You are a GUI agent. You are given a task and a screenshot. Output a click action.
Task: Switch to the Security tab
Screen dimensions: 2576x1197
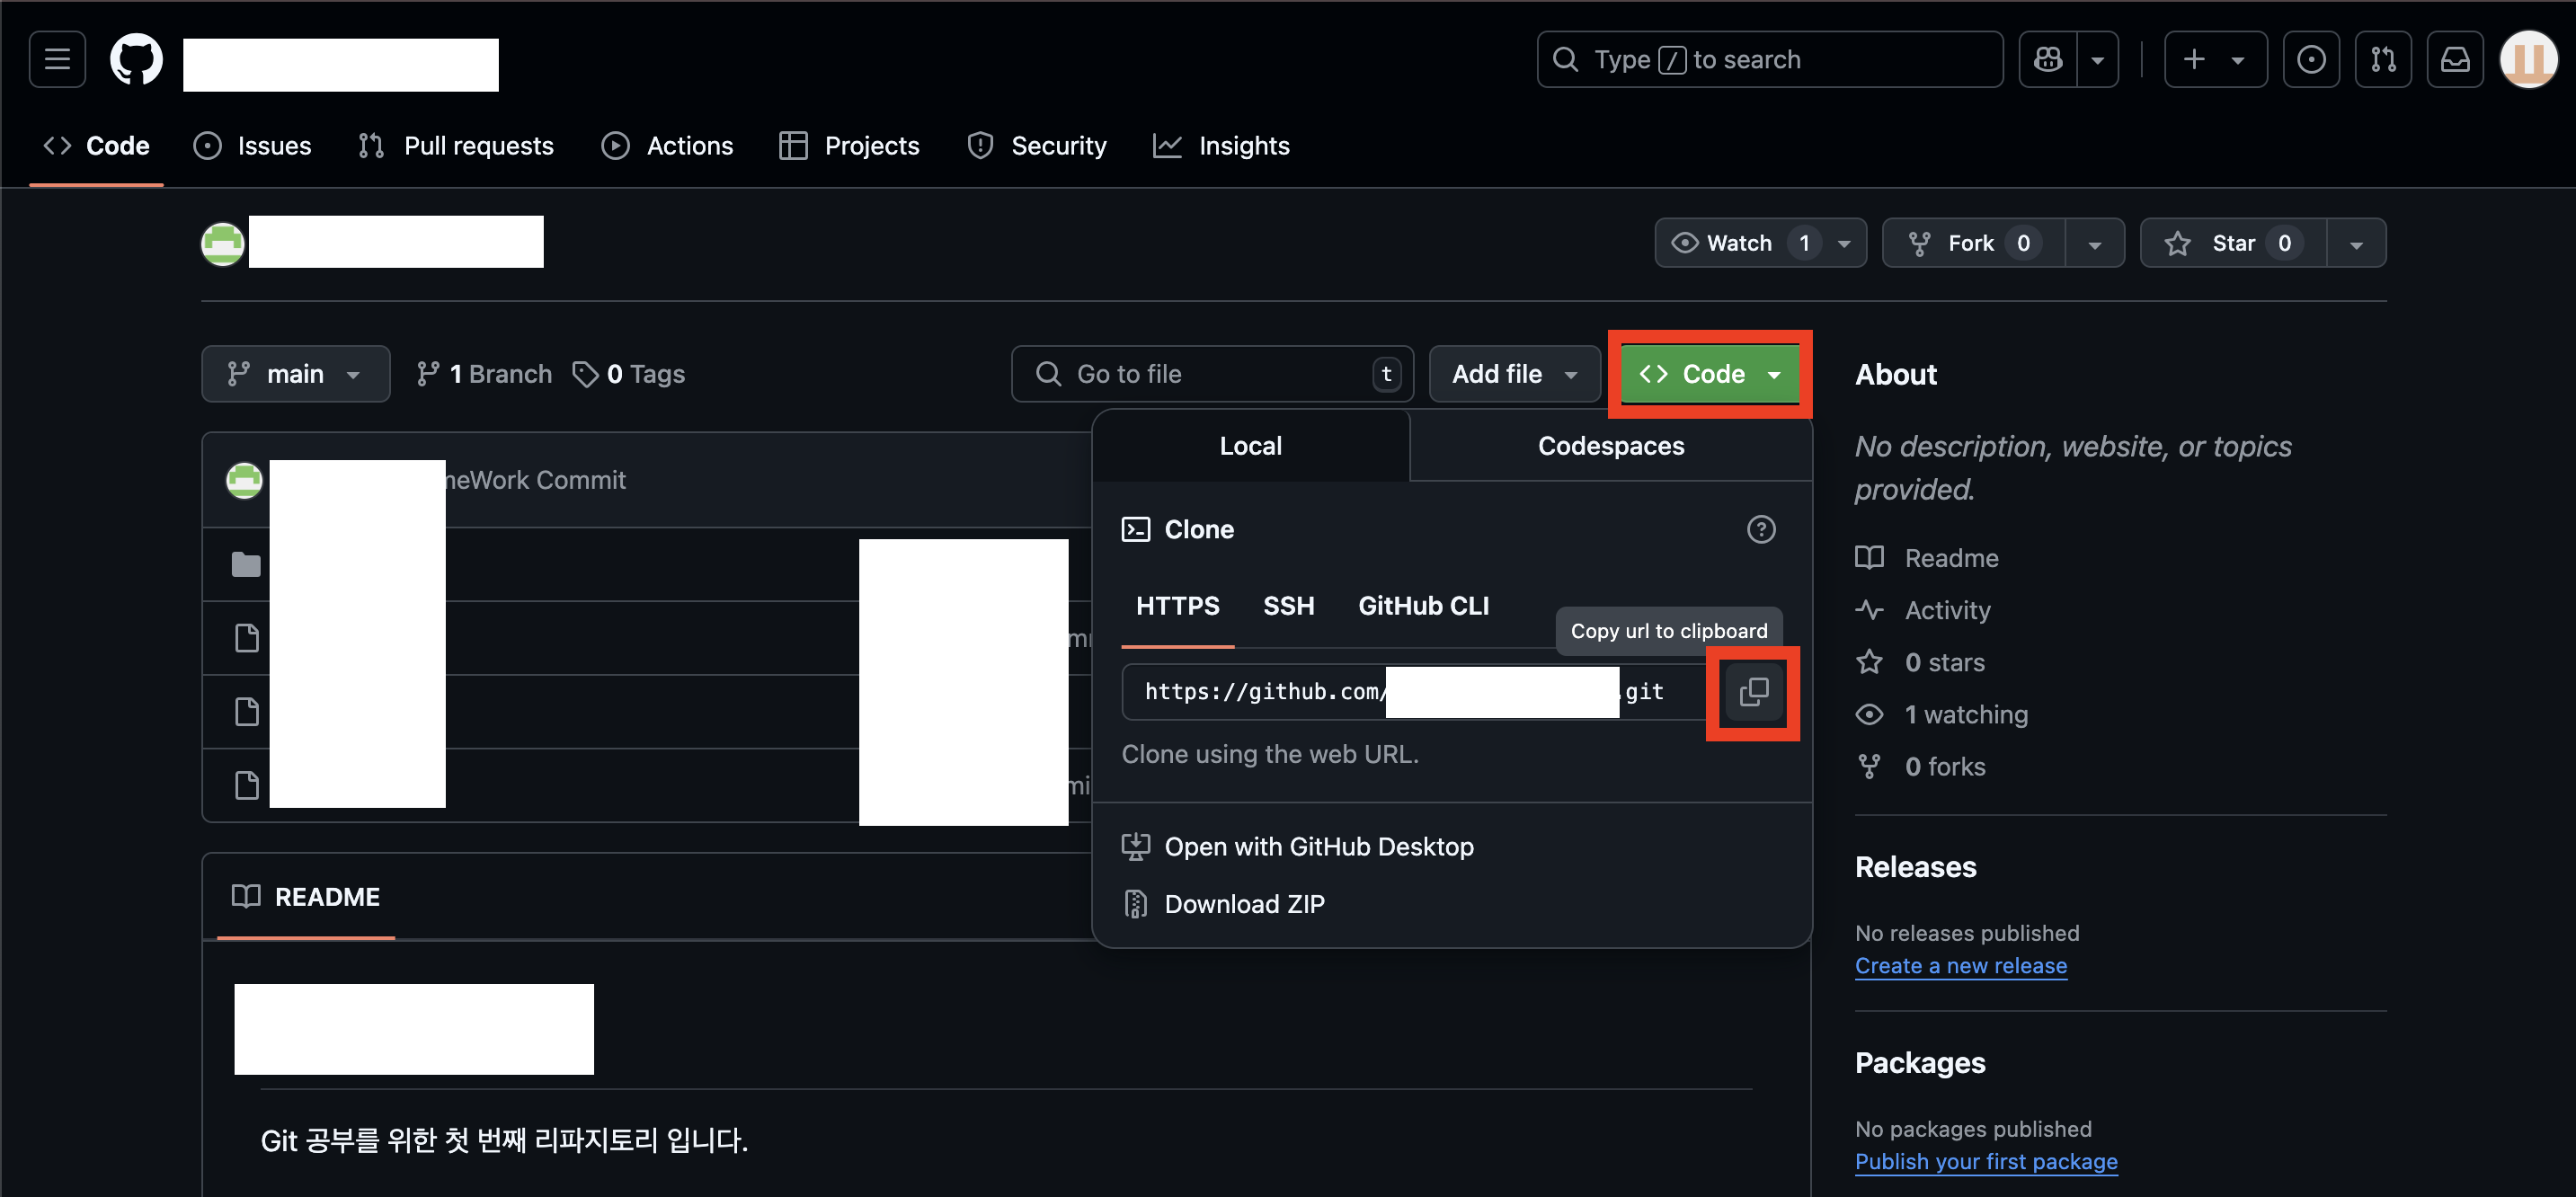click(x=1037, y=146)
